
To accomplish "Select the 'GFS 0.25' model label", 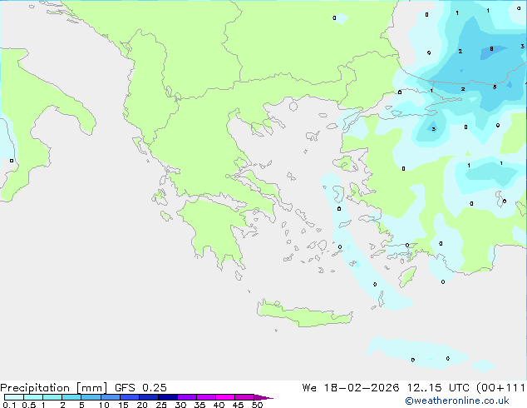I will coord(140,388).
